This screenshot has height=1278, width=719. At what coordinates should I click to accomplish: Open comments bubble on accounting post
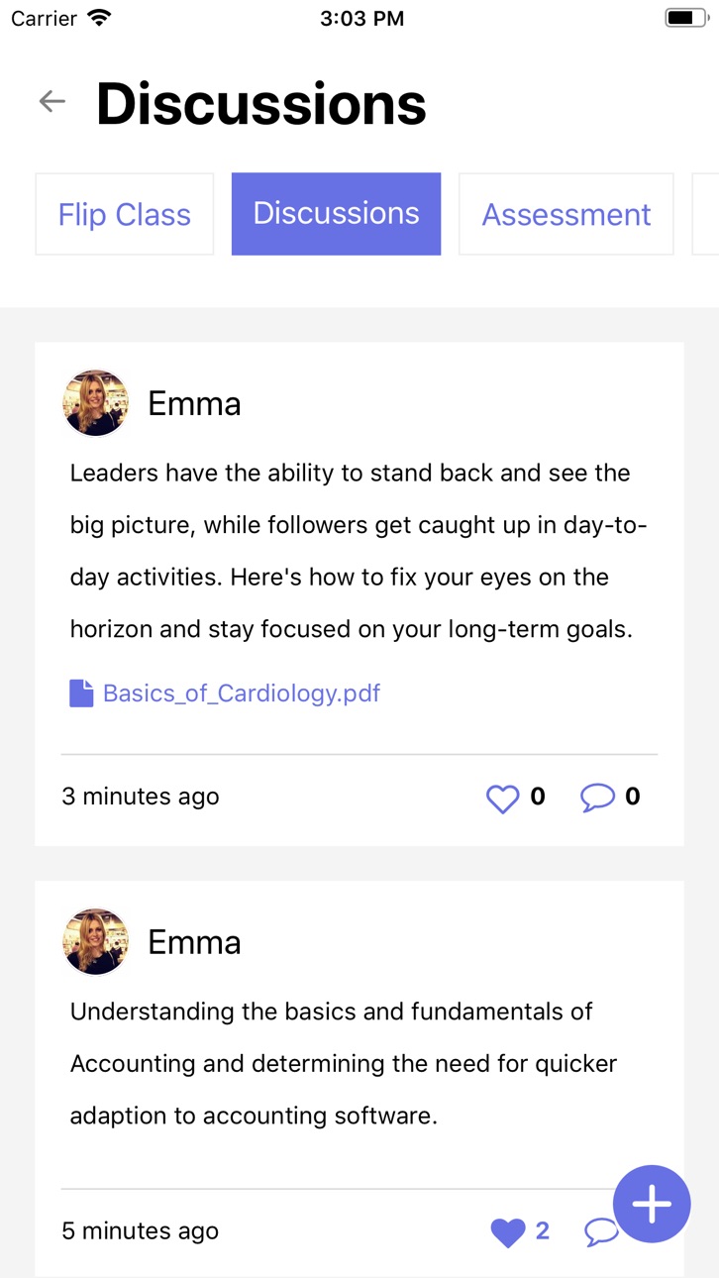coord(600,1232)
